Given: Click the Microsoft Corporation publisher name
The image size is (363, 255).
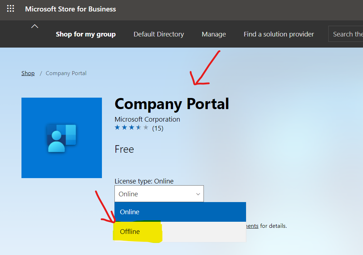Looking at the screenshot, I should (x=147, y=119).
